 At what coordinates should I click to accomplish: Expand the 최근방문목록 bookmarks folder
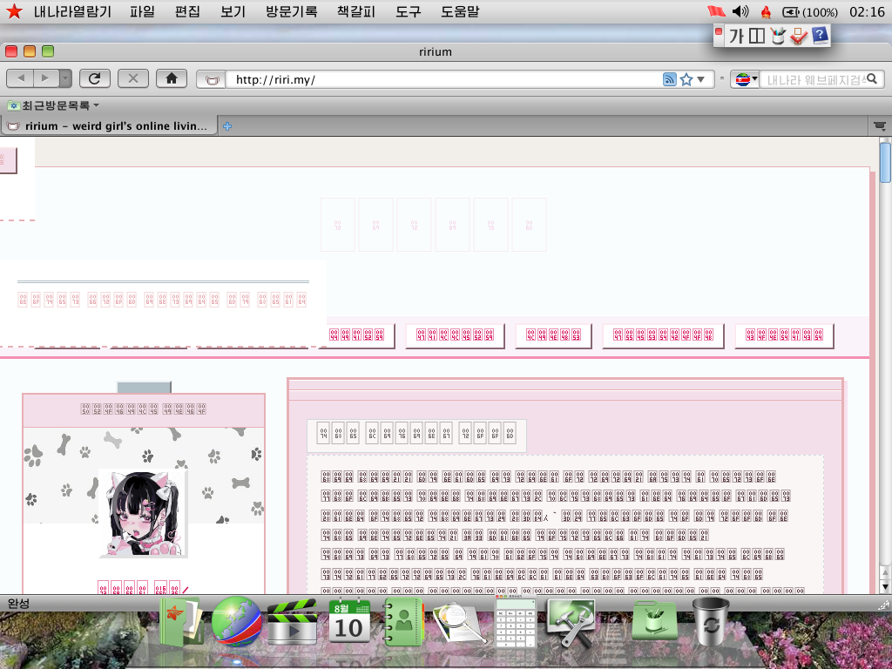[x=53, y=105]
